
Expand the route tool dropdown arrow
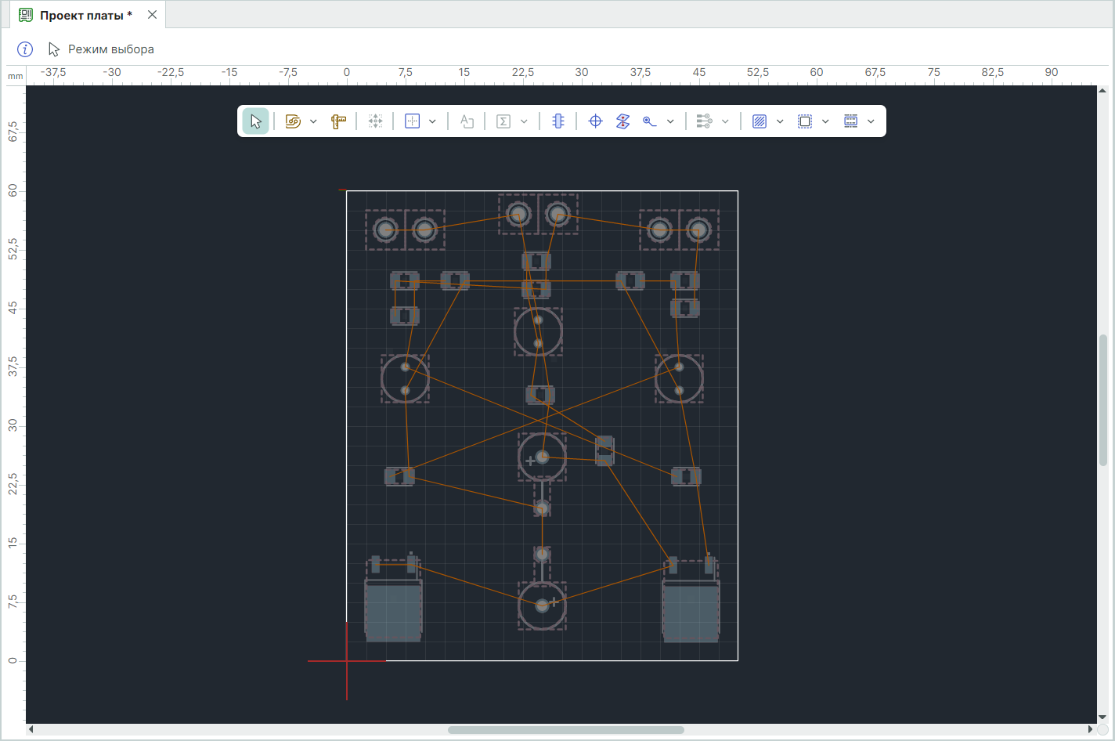pos(313,121)
